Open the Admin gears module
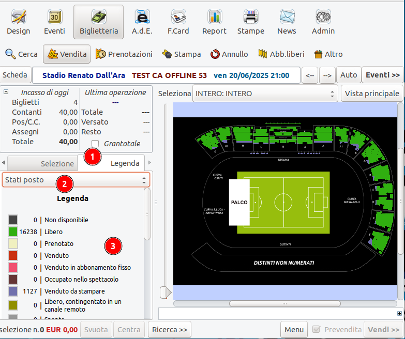405x339 pixels. 323,22
